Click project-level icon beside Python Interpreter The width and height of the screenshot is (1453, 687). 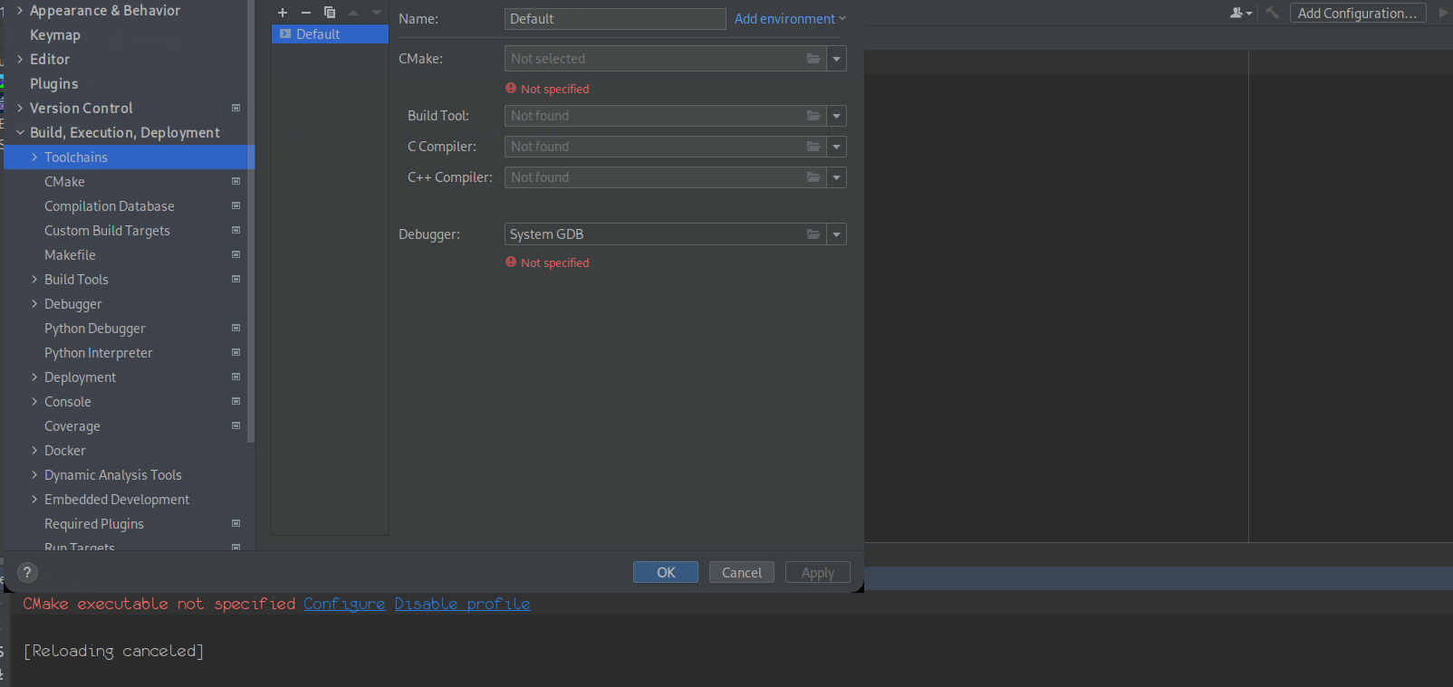point(236,352)
